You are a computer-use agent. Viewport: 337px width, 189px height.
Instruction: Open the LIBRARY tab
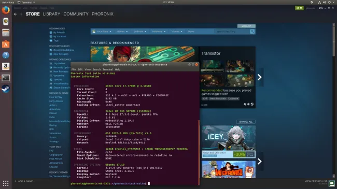pos(51,14)
